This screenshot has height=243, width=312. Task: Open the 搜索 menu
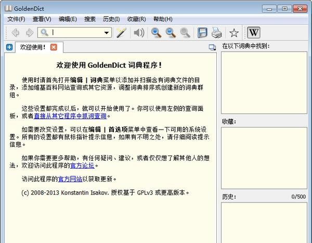pyautogui.click(x=90, y=19)
